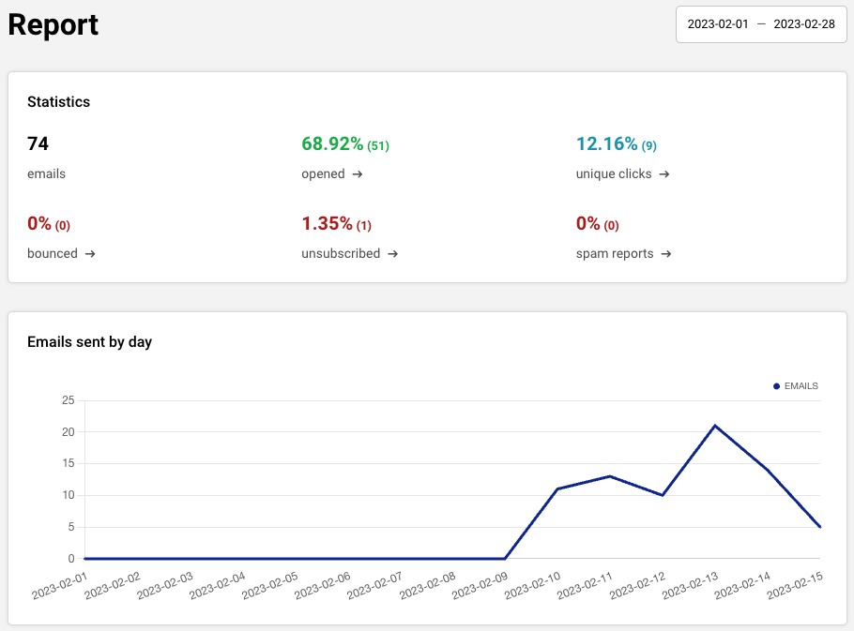
Task: View the unique clicks details link
Action: click(x=614, y=174)
